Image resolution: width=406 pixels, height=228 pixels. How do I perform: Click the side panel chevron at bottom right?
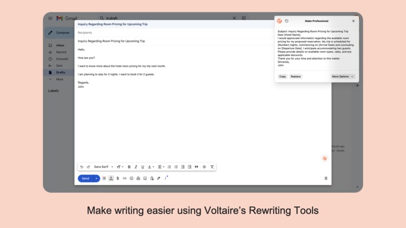click(x=357, y=187)
